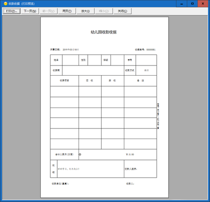Click the 姓名 label cell in the table
The width and height of the screenshot is (210, 202).
click(x=56, y=60)
